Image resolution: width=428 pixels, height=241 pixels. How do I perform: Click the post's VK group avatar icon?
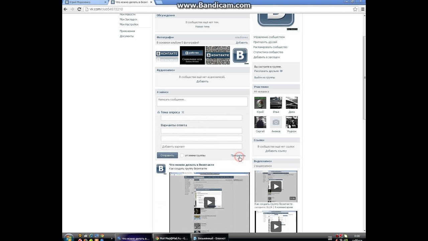pyautogui.click(x=161, y=169)
